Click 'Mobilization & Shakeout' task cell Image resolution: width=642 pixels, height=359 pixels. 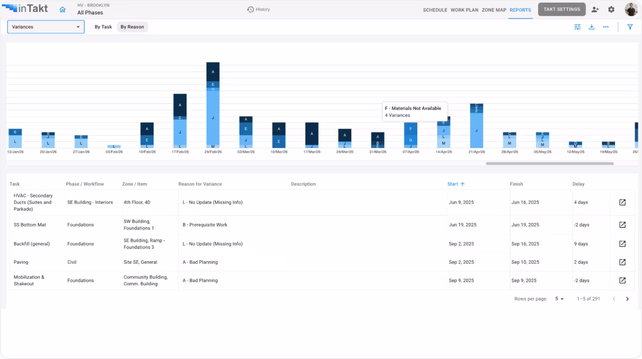click(29, 280)
